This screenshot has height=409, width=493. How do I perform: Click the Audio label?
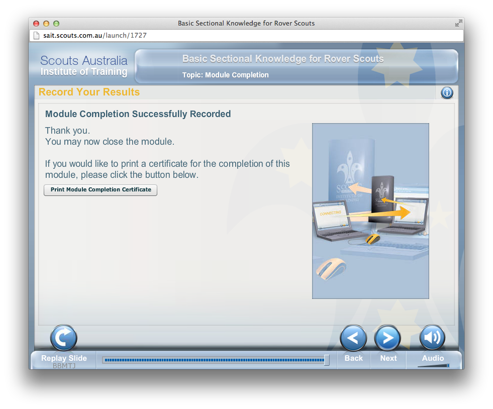[433, 358]
